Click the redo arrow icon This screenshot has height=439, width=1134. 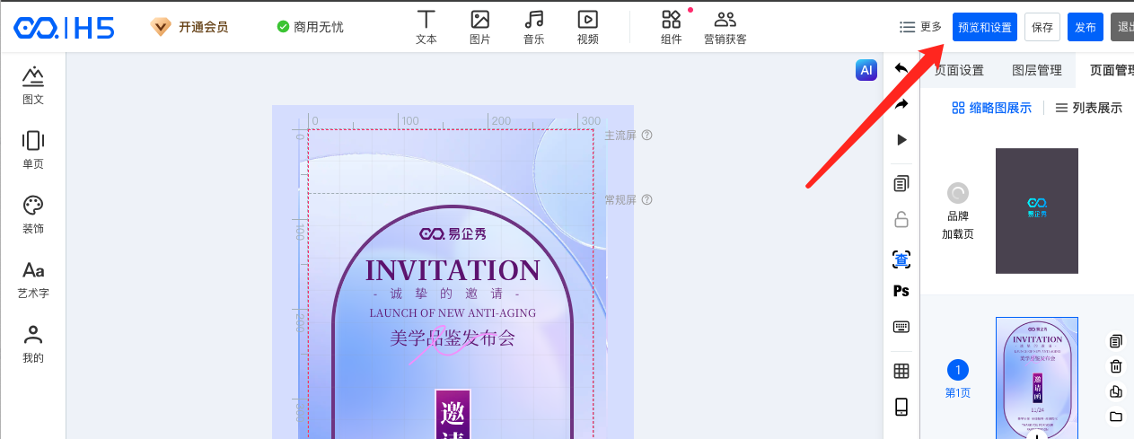pyautogui.click(x=901, y=104)
